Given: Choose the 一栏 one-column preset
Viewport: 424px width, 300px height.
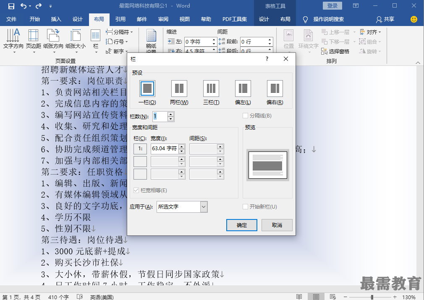Looking at the screenshot, I should point(147,92).
